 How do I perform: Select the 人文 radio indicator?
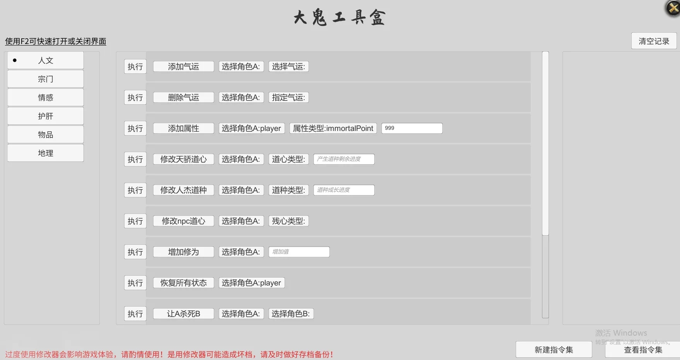pos(15,60)
